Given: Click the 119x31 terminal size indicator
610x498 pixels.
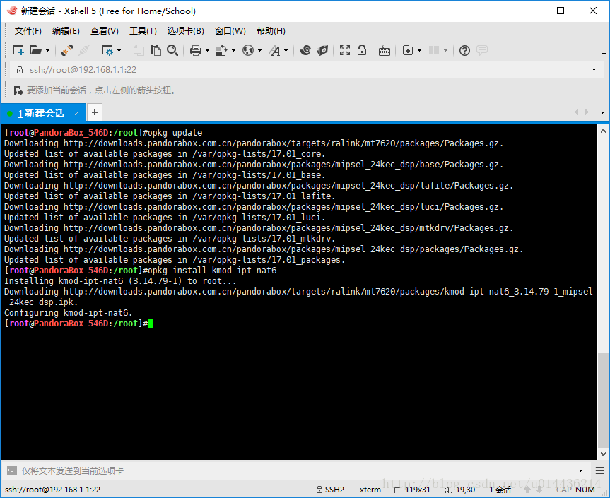Looking at the screenshot, I should pyautogui.click(x=412, y=490).
